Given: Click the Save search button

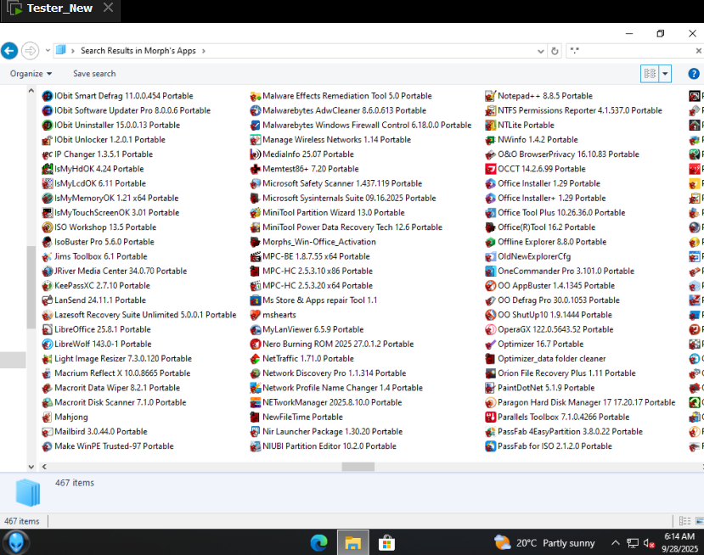Looking at the screenshot, I should (94, 74).
